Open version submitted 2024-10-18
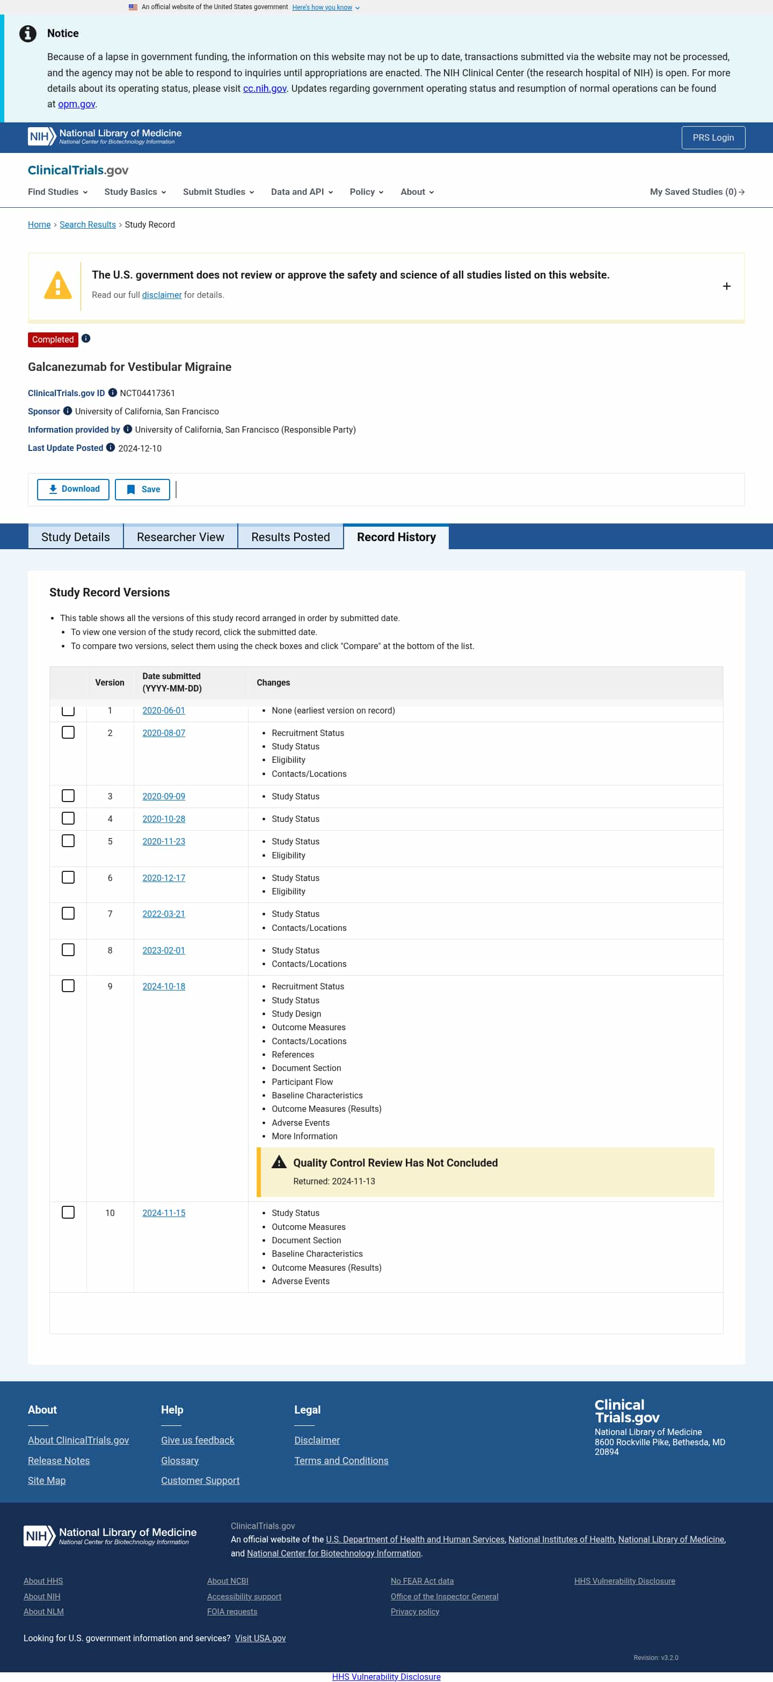773x1682 pixels. [164, 986]
